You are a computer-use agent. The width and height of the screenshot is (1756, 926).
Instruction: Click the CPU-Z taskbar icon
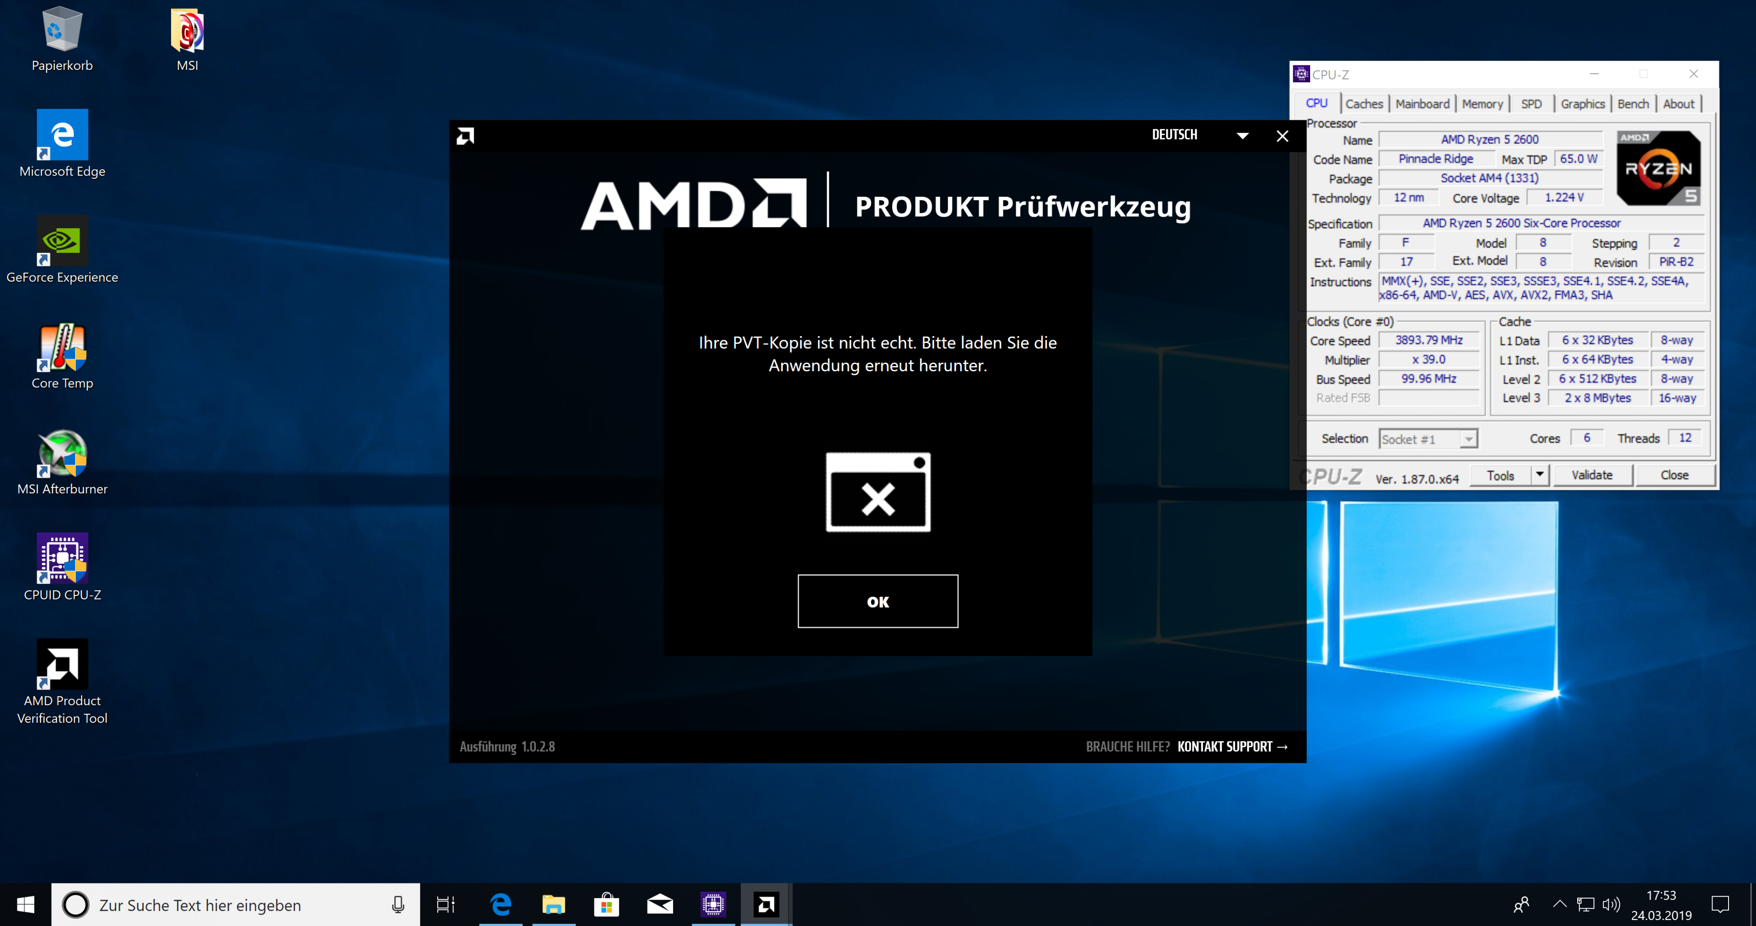click(x=713, y=905)
